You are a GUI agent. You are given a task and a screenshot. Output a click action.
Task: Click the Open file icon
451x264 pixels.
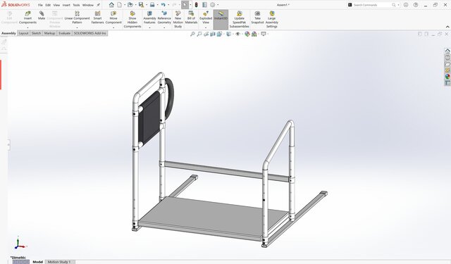click(x=130, y=5)
